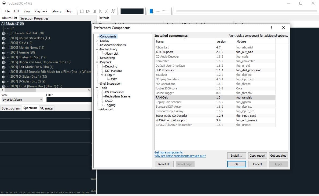Image resolution: width=319 pixels, height=196 pixels.
Task: Collapse the Playback preferences tree node
Action: coord(97,62)
